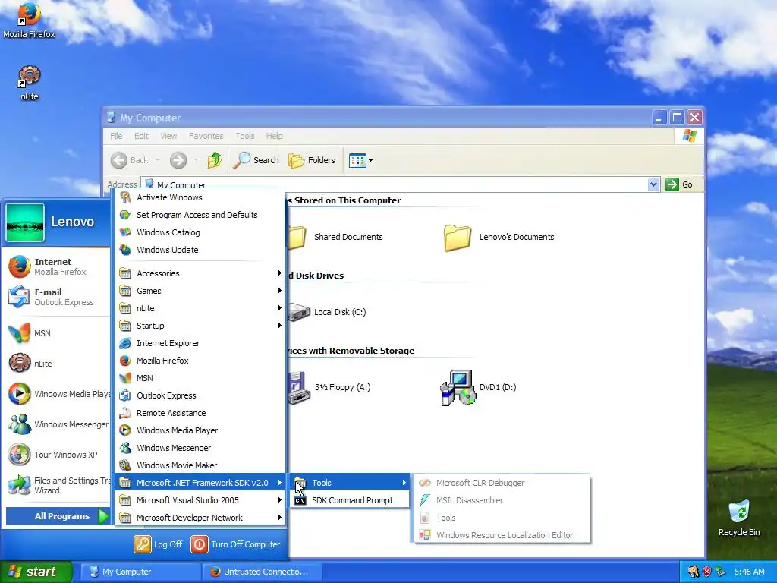
Task: Open Outlook Express from programs list
Action: pos(200,395)
